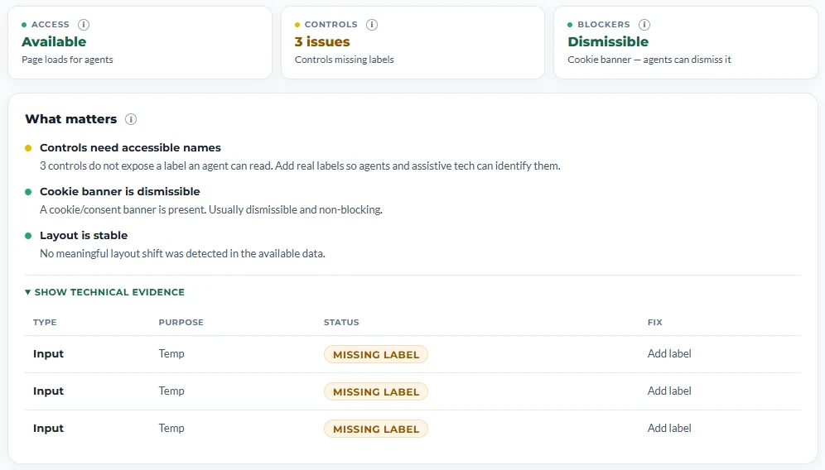Click the TYPE column header
This screenshot has height=470, width=825.
45,322
